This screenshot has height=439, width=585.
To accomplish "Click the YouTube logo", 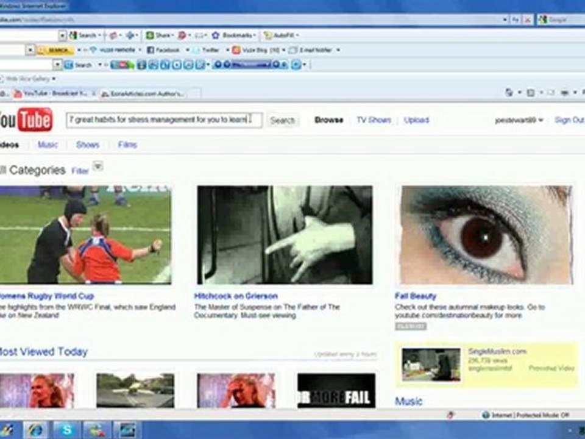I will click(26, 120).
